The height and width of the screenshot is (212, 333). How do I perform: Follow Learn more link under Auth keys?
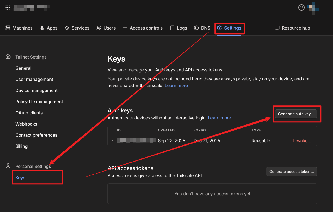click(x=219, y=118)
